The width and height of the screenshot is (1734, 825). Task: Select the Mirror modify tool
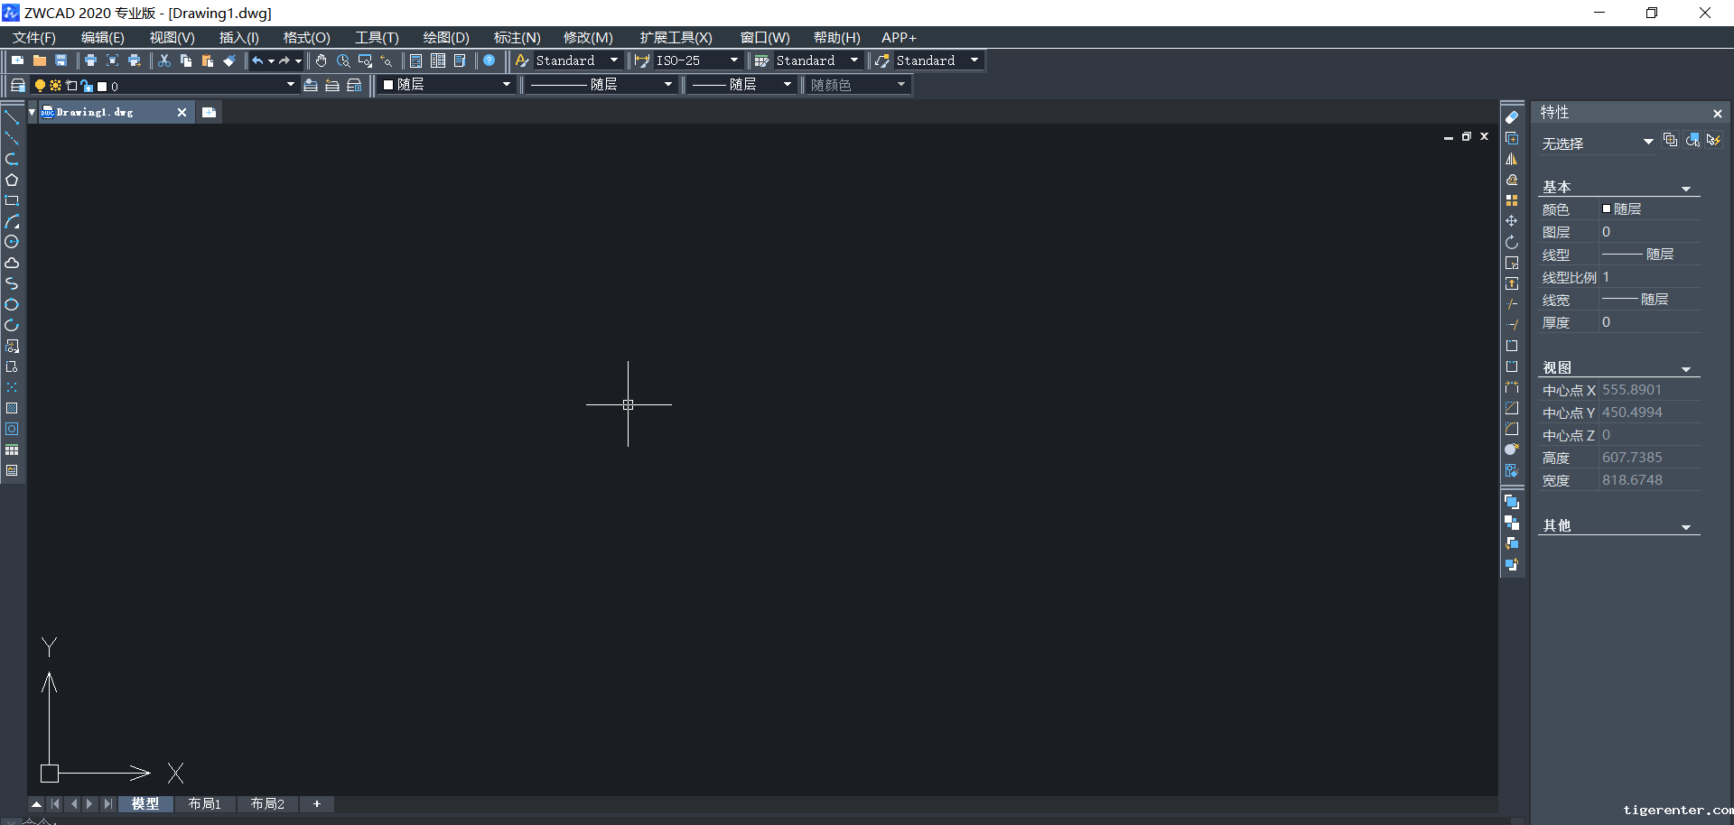point(1512,159)
